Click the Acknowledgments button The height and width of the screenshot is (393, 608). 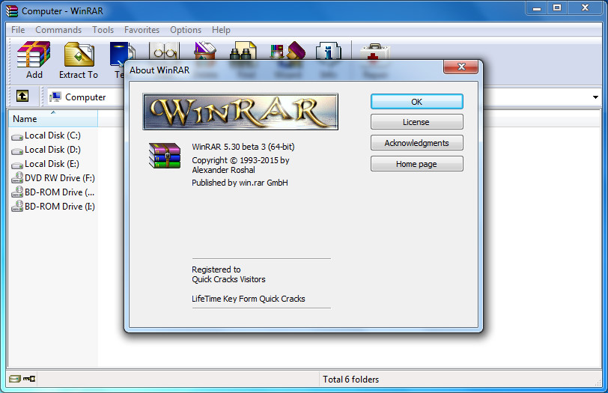coord(417,143)
